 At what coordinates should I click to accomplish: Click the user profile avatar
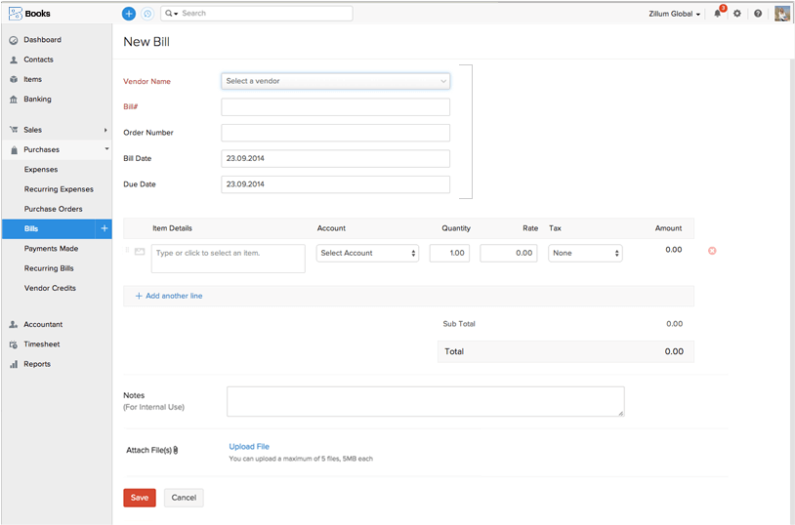tap(781, 14)
